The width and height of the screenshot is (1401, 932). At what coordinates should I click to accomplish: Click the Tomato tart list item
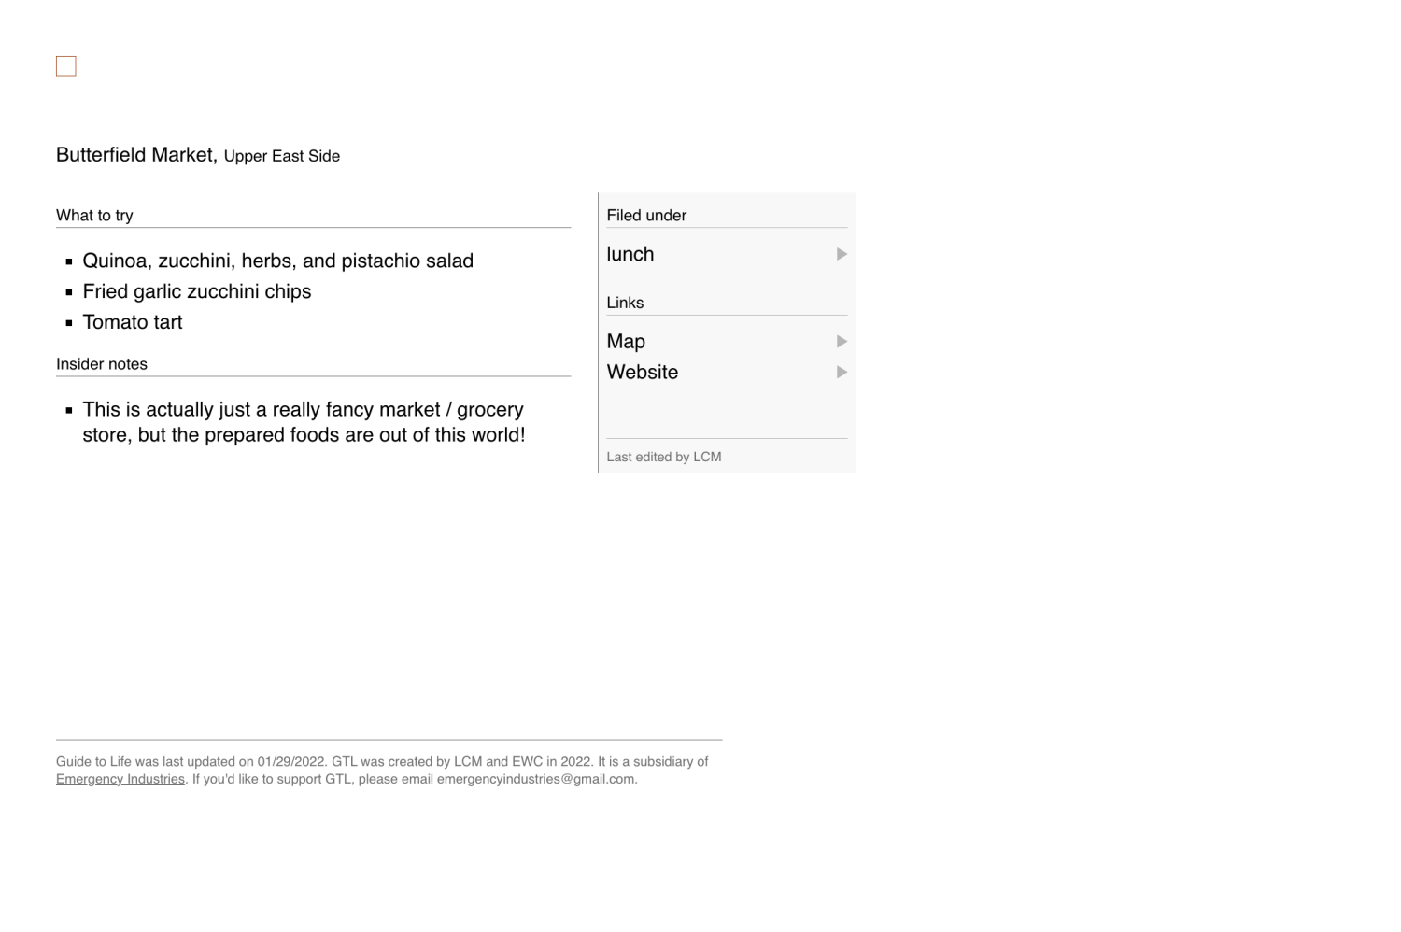[x=133, y=322]
